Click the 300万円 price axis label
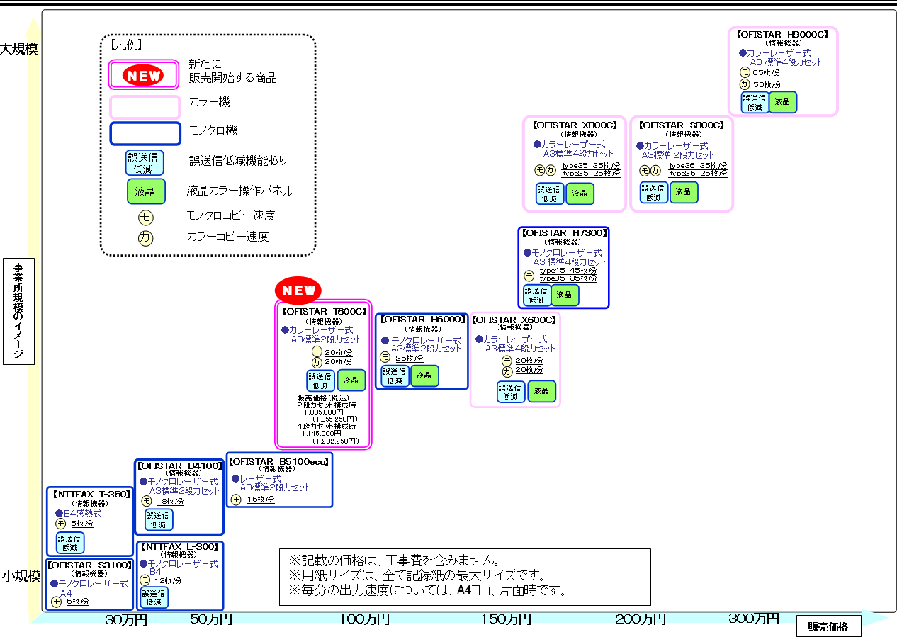This screenshot has width=897, height=637. tap(754, 619)
